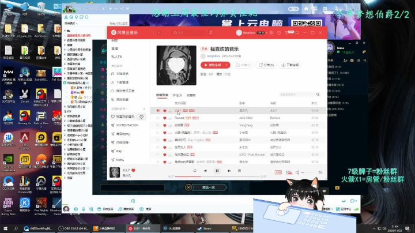Image resolution: width=415 pixels, height=233 pixels.
Task: Click the playlist search magnifier icon
Action: (318, 95)
